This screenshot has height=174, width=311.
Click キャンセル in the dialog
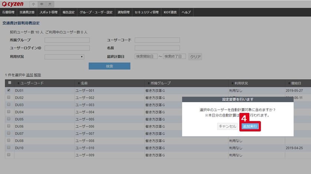tap(227, 126)
